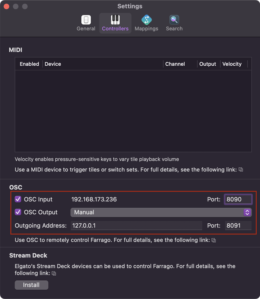Click the outgoing port 8091 field
Screen dimensions: 260x299
coord(238,226)
